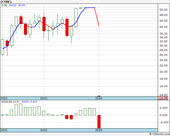
Task: Select the 30.00 price axis label
Action: tap(163, 46)
